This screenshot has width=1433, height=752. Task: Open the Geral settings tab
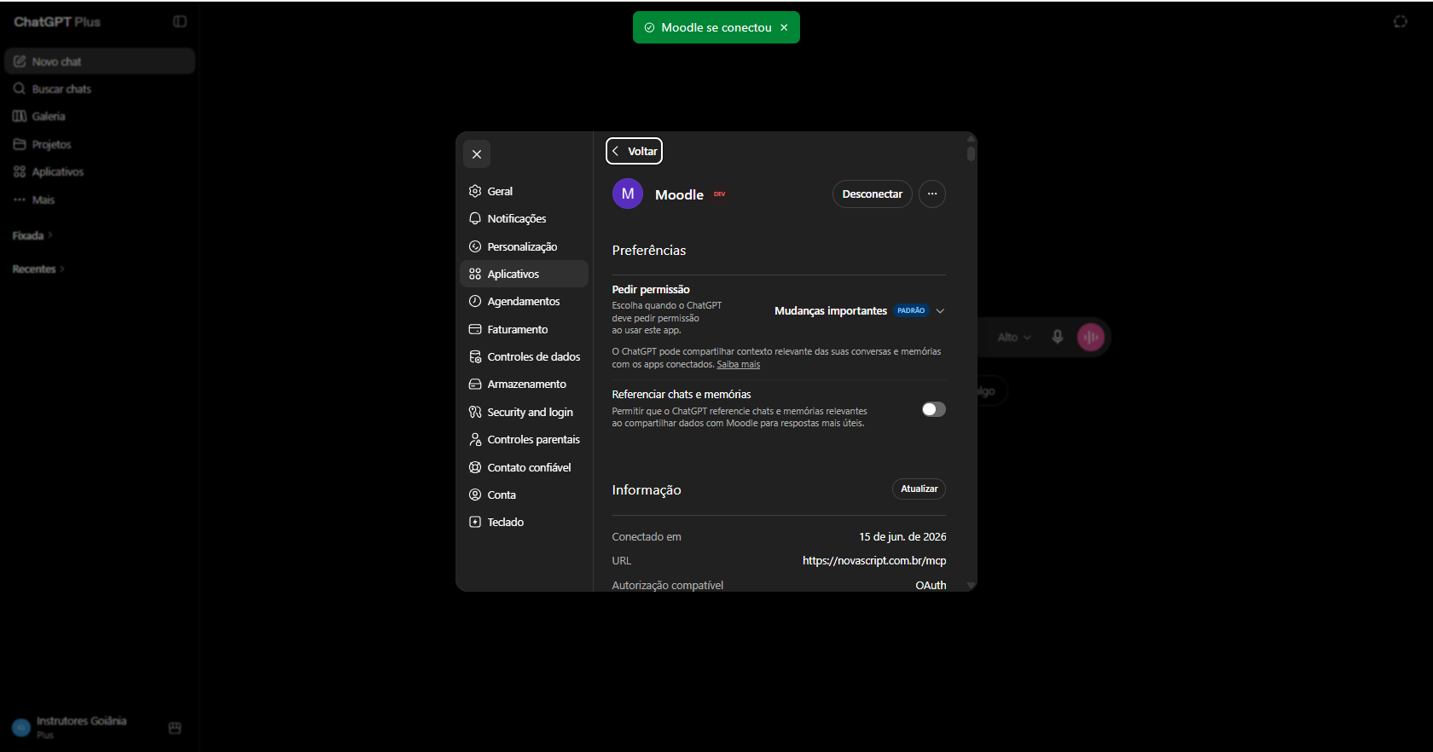point(524,191)
